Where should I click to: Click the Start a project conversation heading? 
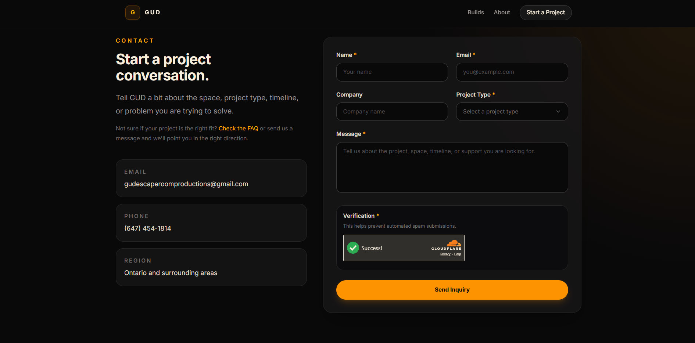pyautogui.click(x=164, y=67)
